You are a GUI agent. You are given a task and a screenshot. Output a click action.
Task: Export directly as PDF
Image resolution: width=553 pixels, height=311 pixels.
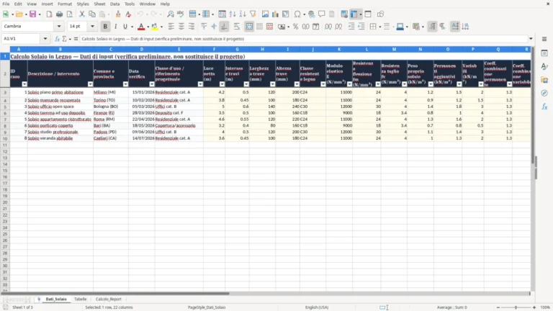pos(49,14)
